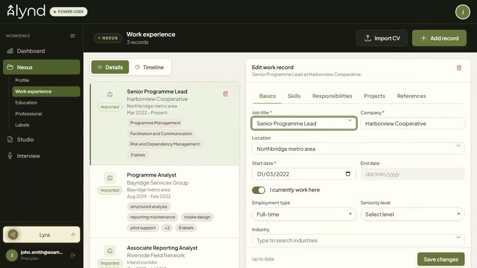This screenshot has width=477, height=268.
Task: Switch to the Basics tab
Action: pyautogui.click(x=267, y=96)
